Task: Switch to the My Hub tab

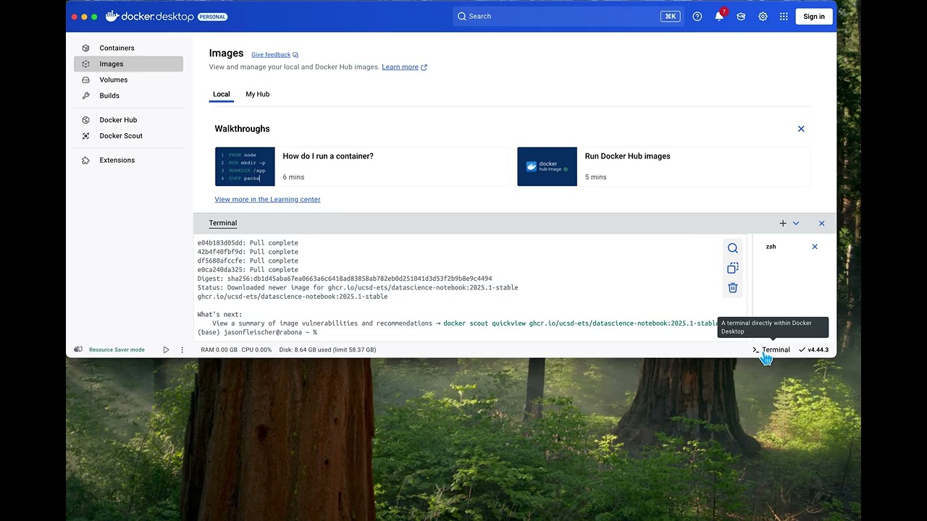Action: 257,94
